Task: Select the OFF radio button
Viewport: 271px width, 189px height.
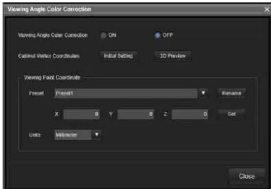Action: click(157, 35)
